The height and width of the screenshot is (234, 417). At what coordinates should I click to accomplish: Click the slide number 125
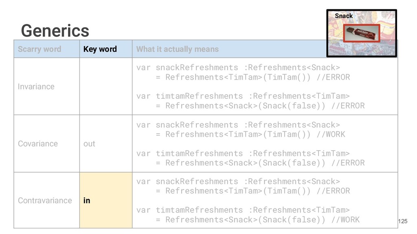tap(402, 221)
